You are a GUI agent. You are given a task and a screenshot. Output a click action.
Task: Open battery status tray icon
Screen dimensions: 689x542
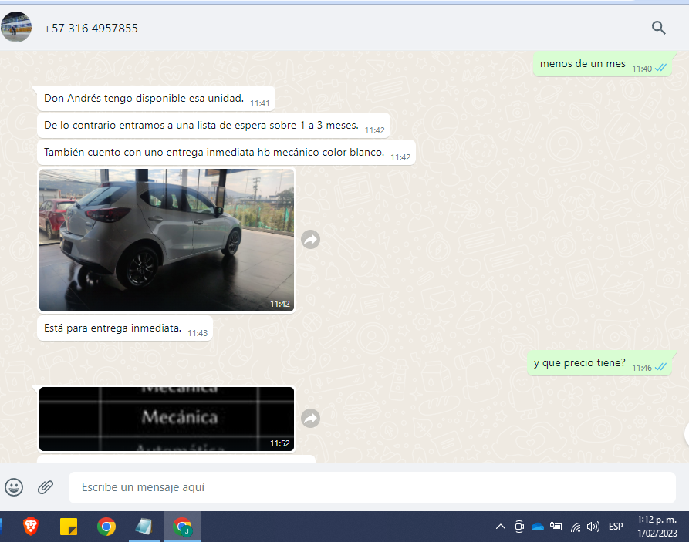pos(556,526)
